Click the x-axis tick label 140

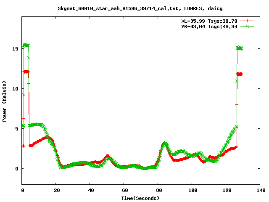click(x=261, y=190)
